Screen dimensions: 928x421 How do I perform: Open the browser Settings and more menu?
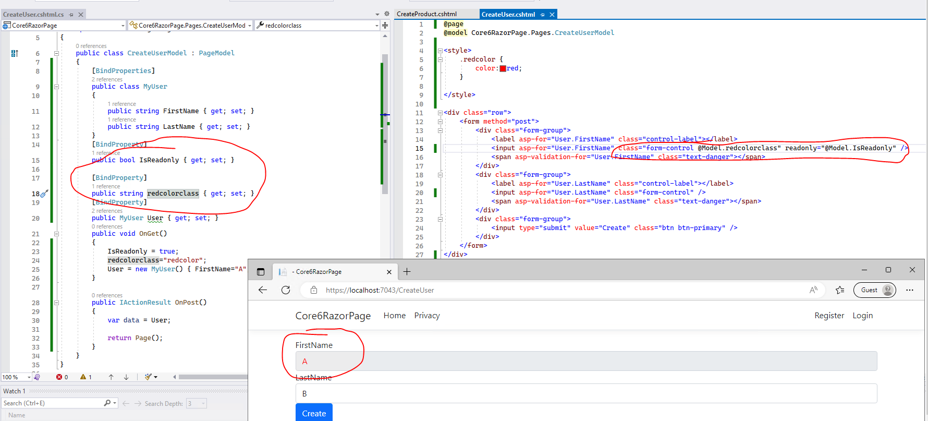[x=910, y=290]
